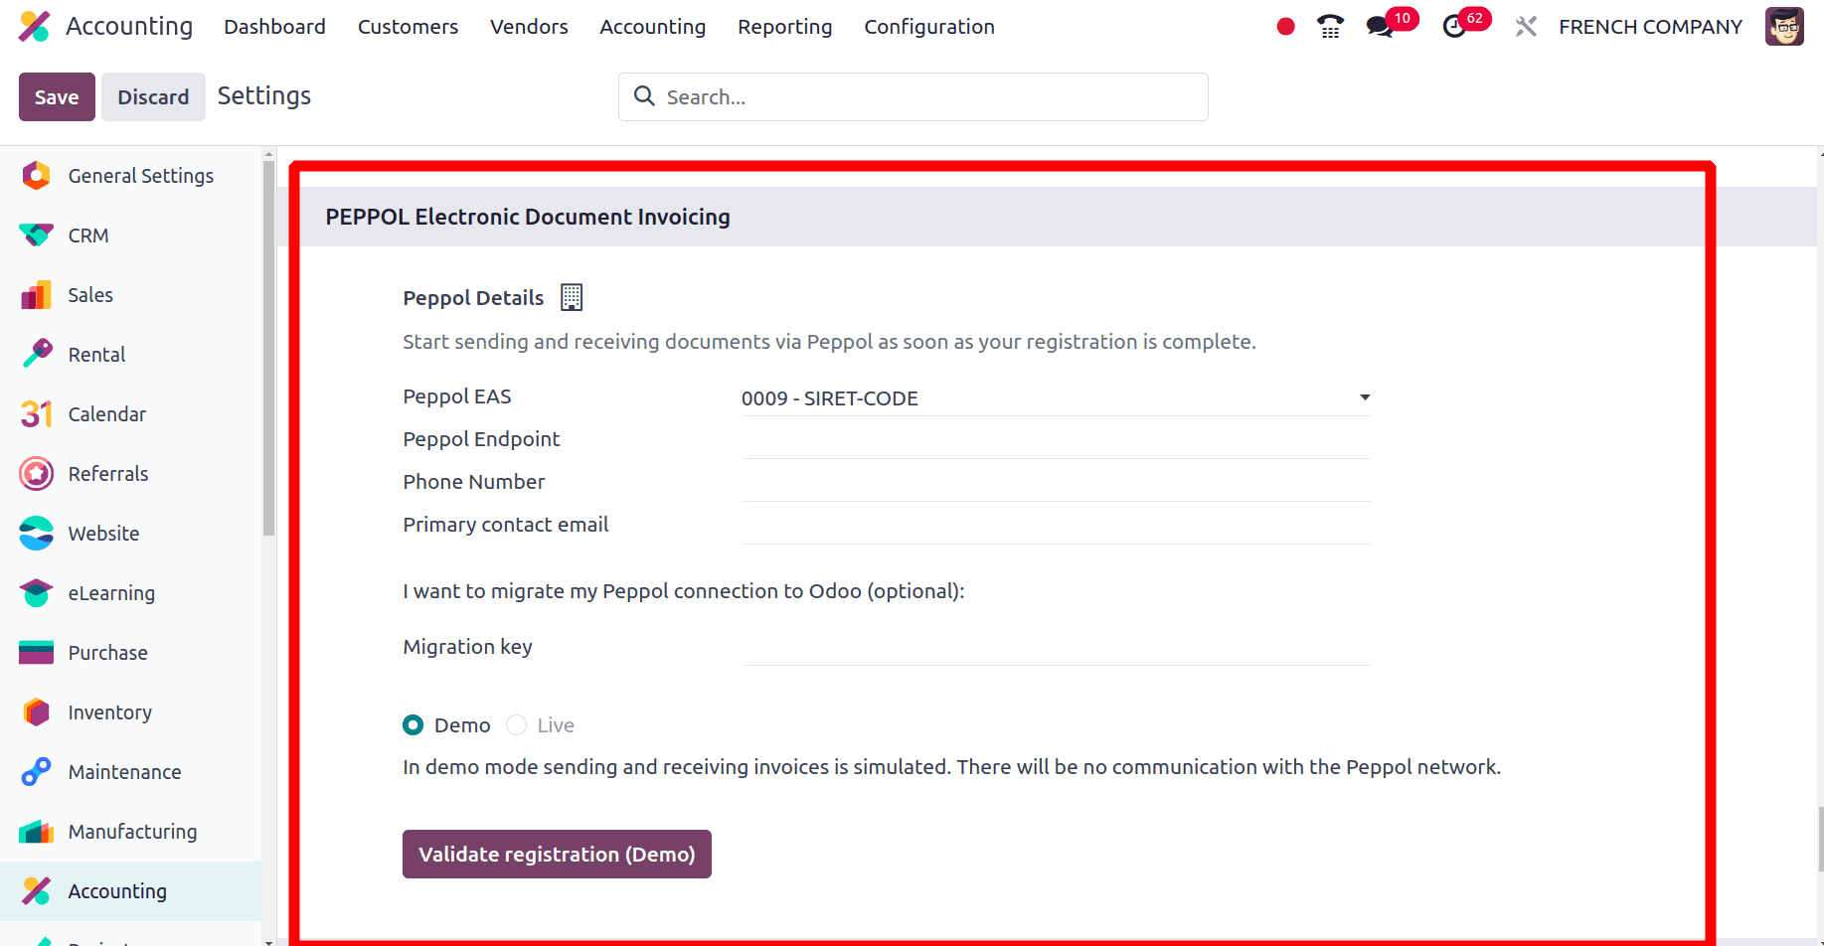Click the Peppol EAS label
1824x946 pixels.
click(x=456, y=396)
